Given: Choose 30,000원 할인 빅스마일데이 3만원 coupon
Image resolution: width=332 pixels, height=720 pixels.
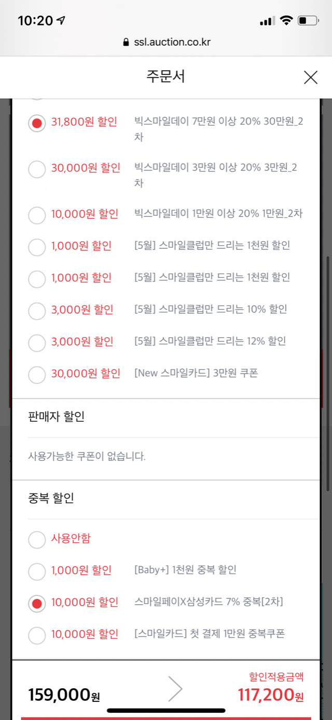Looking at the screenshot, I should point(37,169).
